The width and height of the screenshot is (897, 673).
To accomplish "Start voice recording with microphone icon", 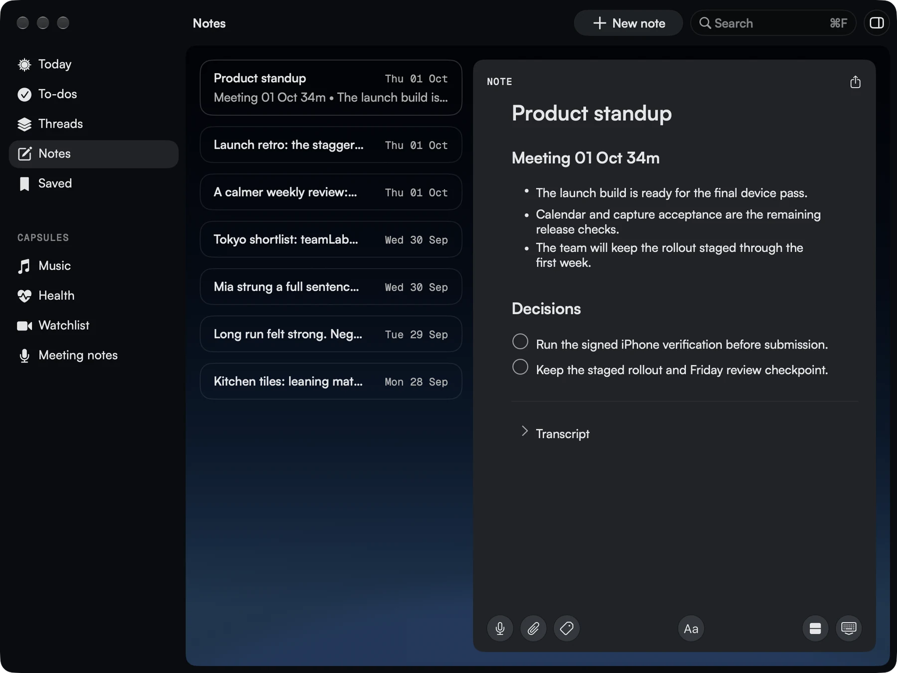I will (500, 629).
